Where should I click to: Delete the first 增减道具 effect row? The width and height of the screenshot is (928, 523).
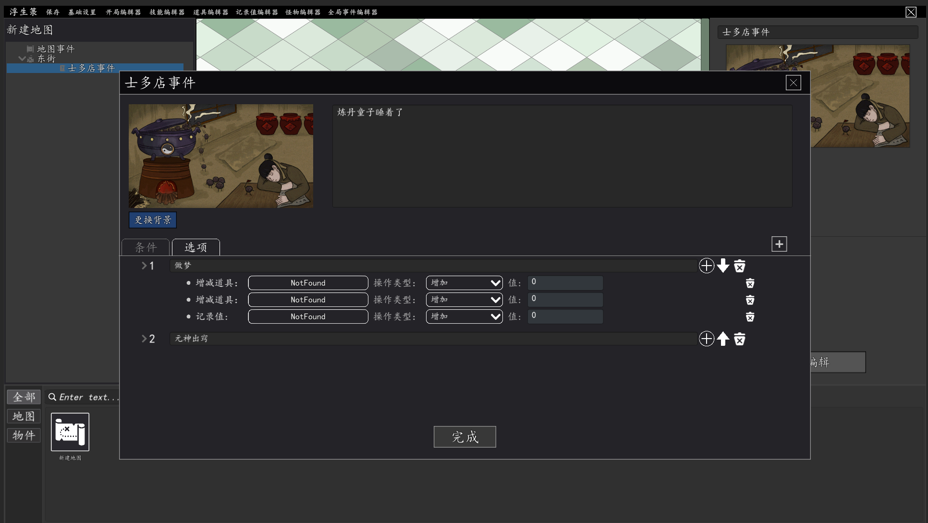750,283
